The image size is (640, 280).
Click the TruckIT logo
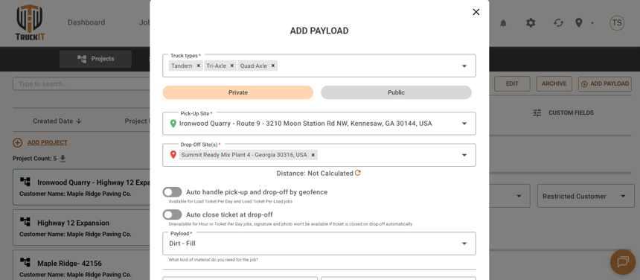coord(31,22)
